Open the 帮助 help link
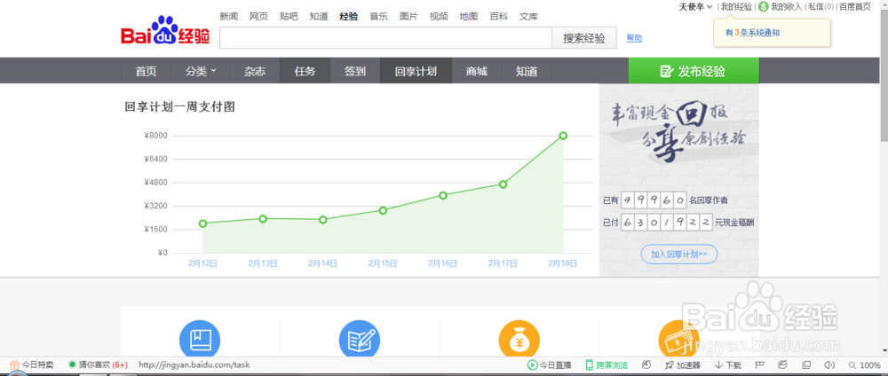Screen dimensions: 888x376 pyautogui.click(x=634, y=38)
